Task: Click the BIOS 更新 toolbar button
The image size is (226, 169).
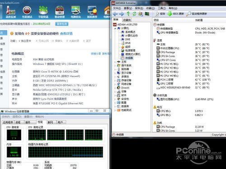Action: tap(176, 14)
